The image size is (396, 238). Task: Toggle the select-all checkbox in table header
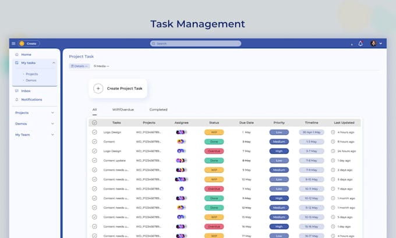pyautogui.click(x=94, y=123)
